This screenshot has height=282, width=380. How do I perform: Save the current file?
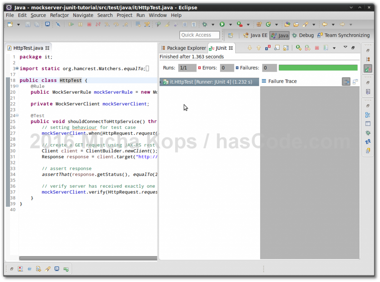pos(27,24)
